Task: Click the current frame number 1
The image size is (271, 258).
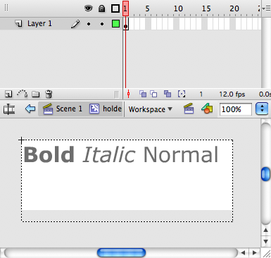Action: [201, 94]
